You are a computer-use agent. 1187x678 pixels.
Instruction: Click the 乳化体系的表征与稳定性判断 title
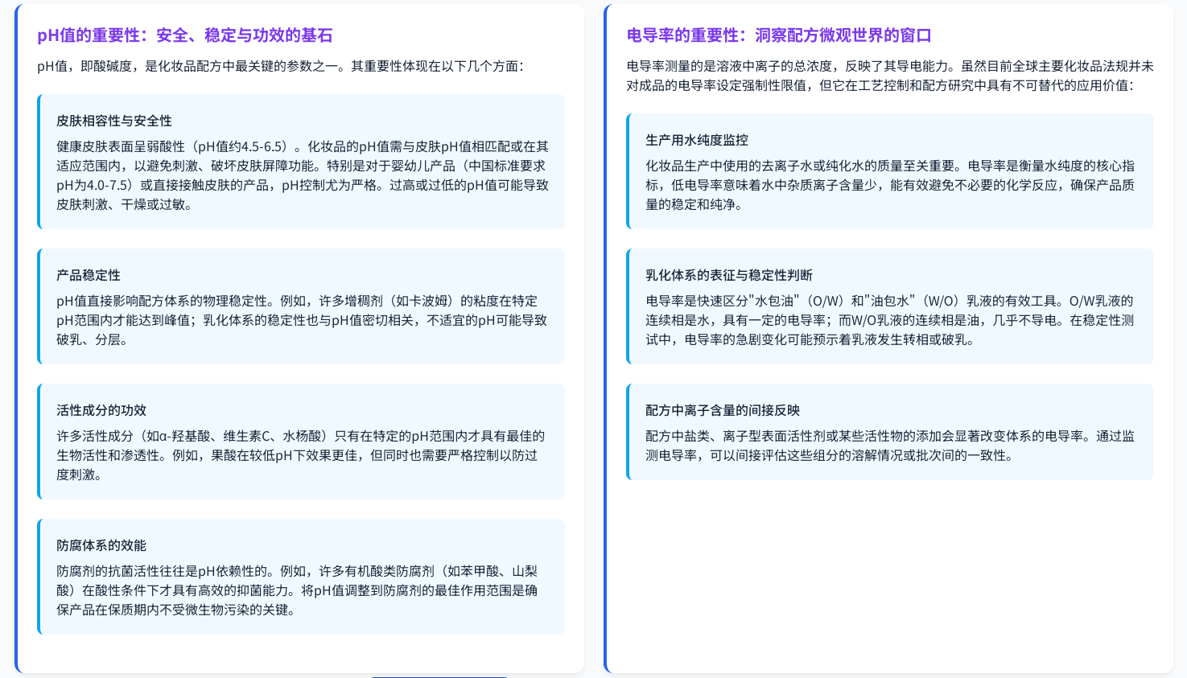[729, 275]
